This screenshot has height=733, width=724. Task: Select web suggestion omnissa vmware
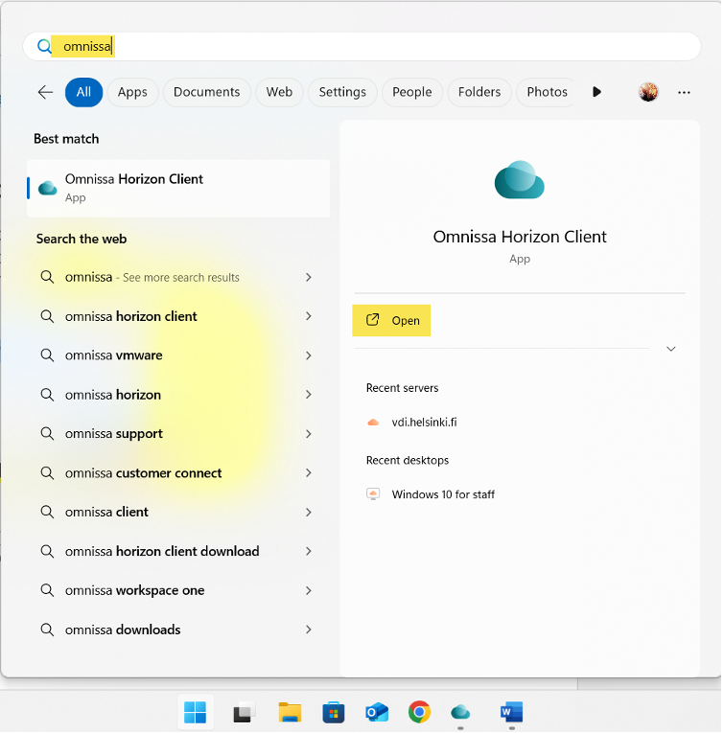176,355
